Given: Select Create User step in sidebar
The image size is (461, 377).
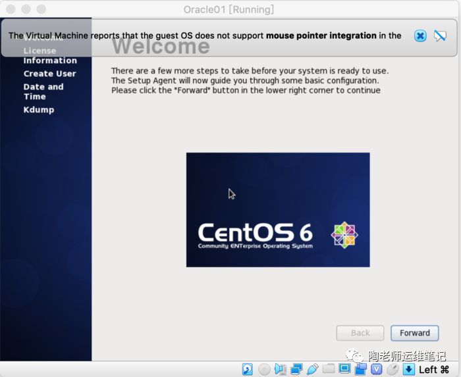Looking at the screenshot, I should pyautogui.click(x=49, y=74).
